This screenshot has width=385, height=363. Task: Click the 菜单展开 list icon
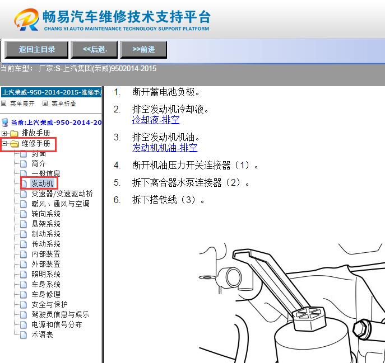pyautogui.click(x=4, y=103)
